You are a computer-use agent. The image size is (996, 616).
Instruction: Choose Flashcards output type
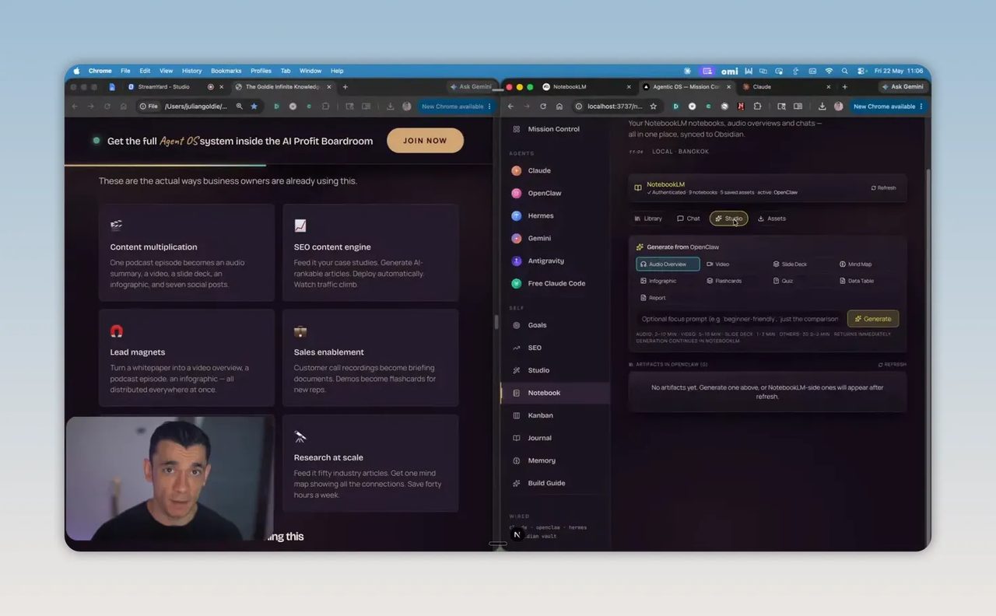(x=724, y=281)
